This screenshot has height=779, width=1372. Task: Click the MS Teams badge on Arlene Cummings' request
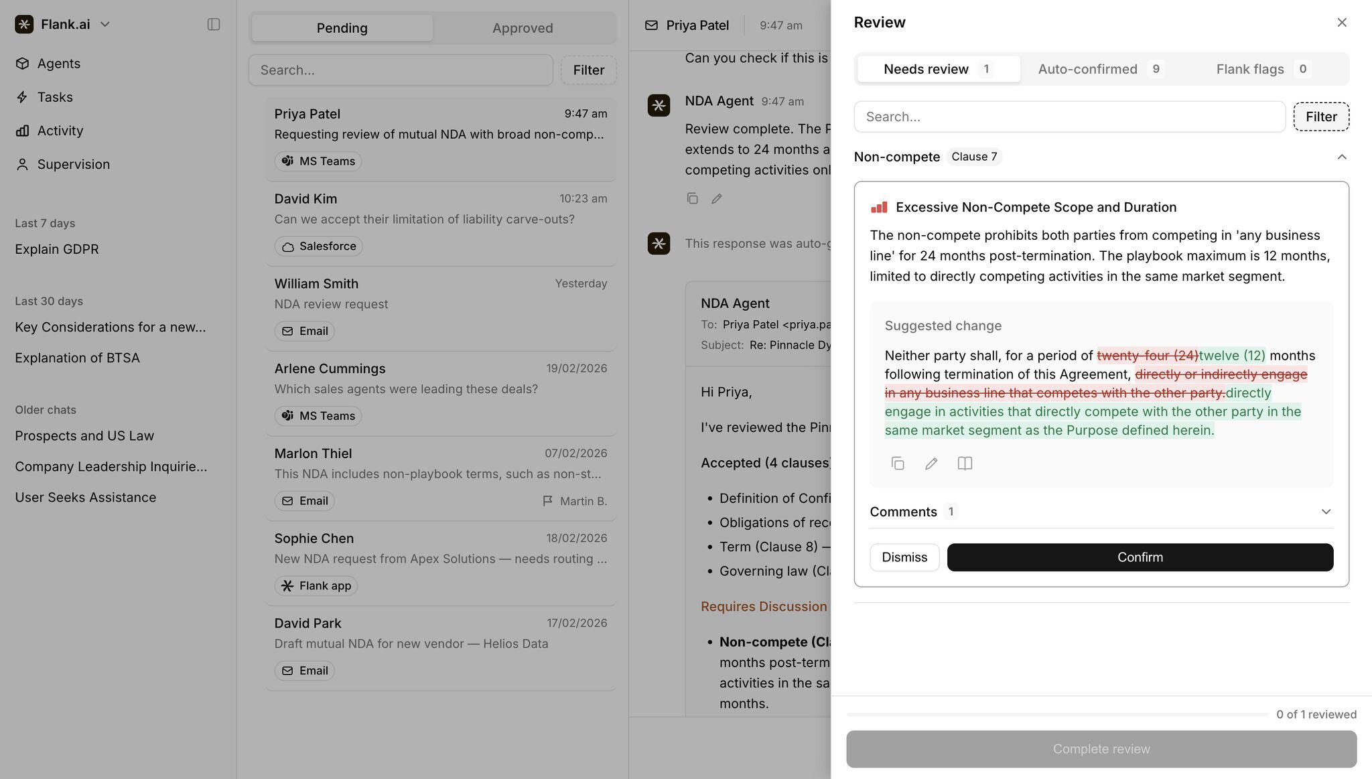[x=318, y=416]
